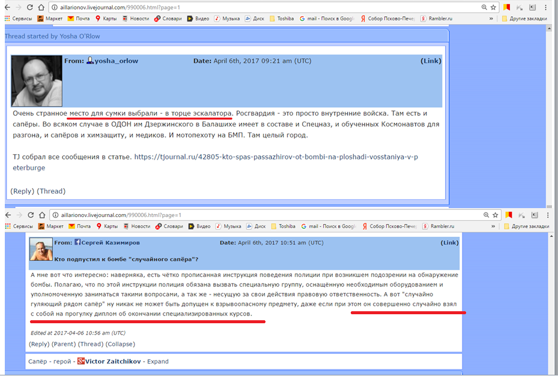Screen dimensions: 558x376
Task: Open the (Link) permalink of yosha_orlow's comment
Action: tap(431, 61)
